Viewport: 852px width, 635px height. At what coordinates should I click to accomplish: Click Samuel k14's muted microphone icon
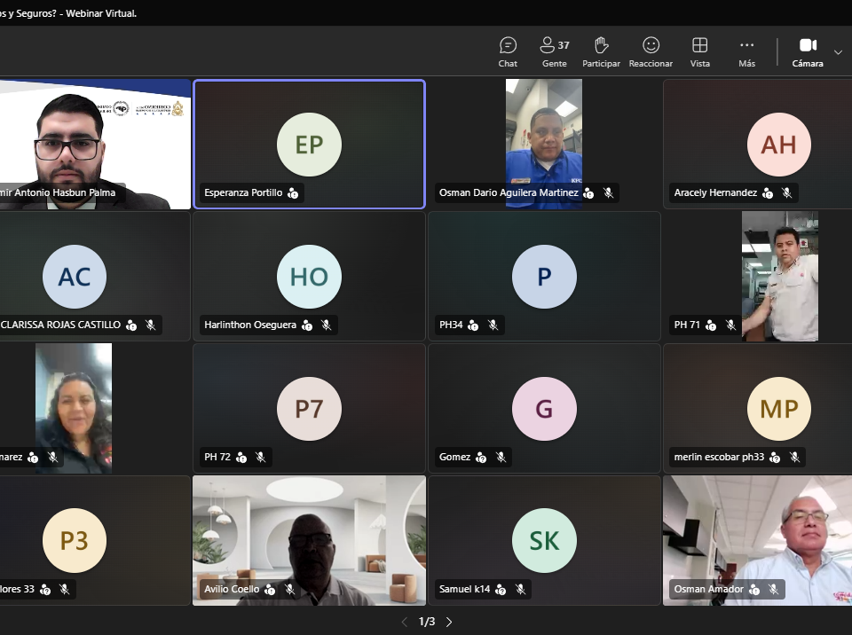click(x=521, y=589)
